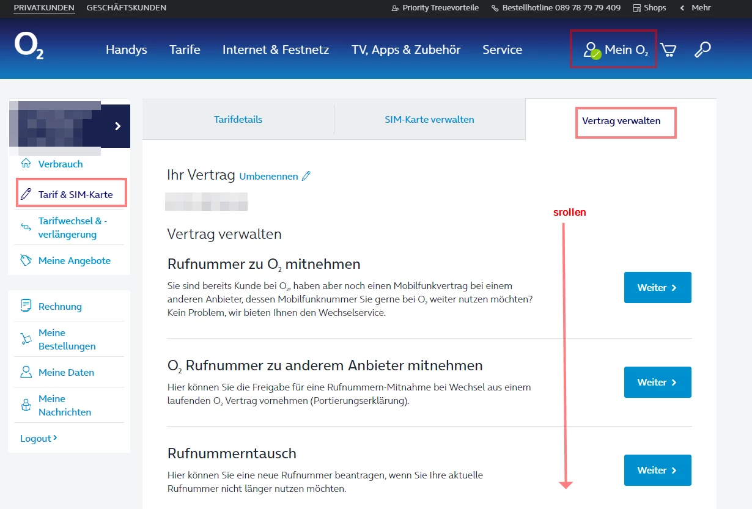Switch to the Tarifdetails tab
Screen dimensions: 752x509
[x=238, y=119]
